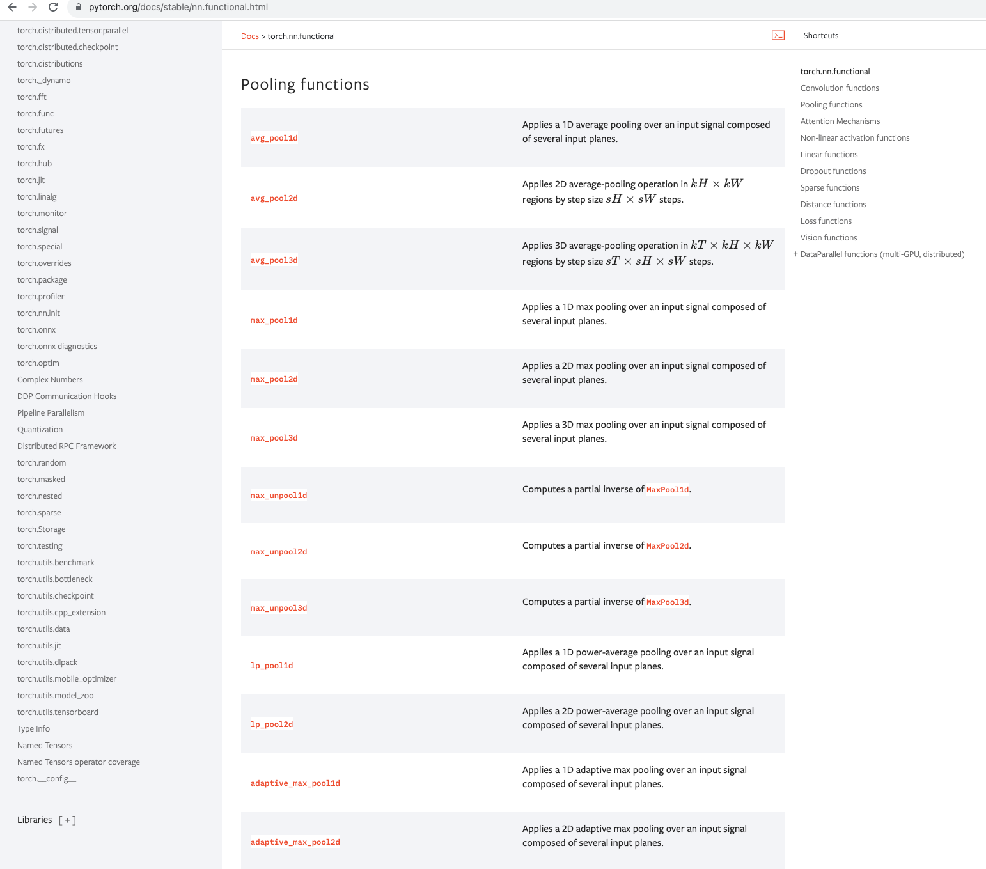Viewport: 986px width, 869px height.
Task: Open max_unpool3d function link
Action: [279, 608]
